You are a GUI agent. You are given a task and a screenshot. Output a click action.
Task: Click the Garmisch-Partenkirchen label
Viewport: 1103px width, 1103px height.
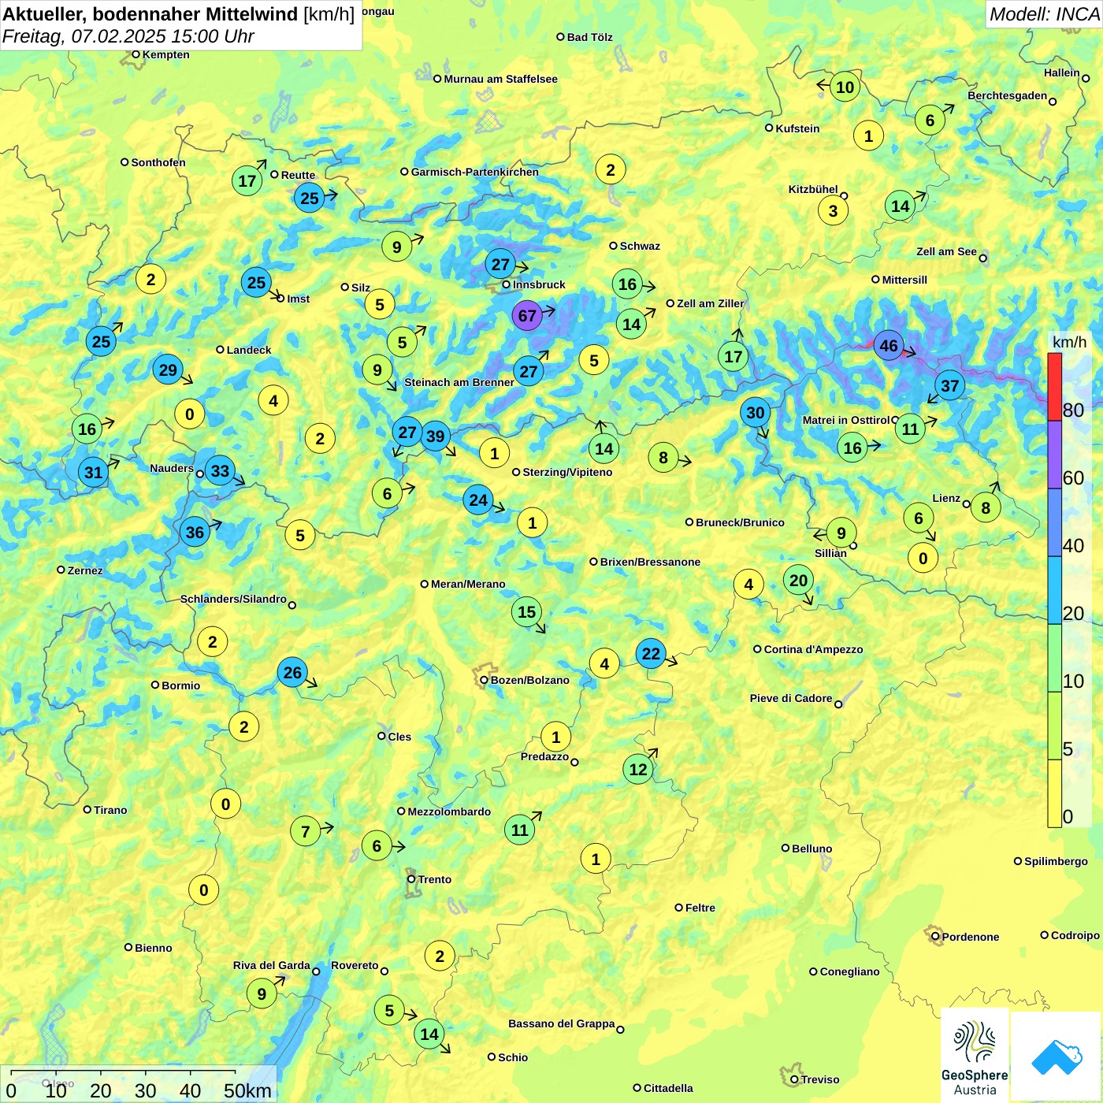click(475, 173)
